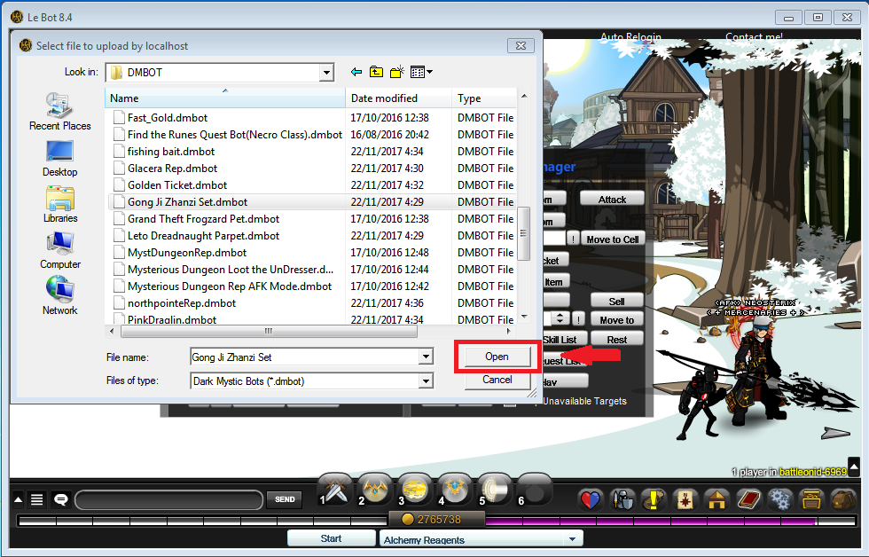Click the Attack button in bot manager

pyautogui.click(x=612, y=200)
